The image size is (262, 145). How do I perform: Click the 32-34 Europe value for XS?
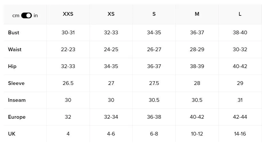tap(111, 117)
